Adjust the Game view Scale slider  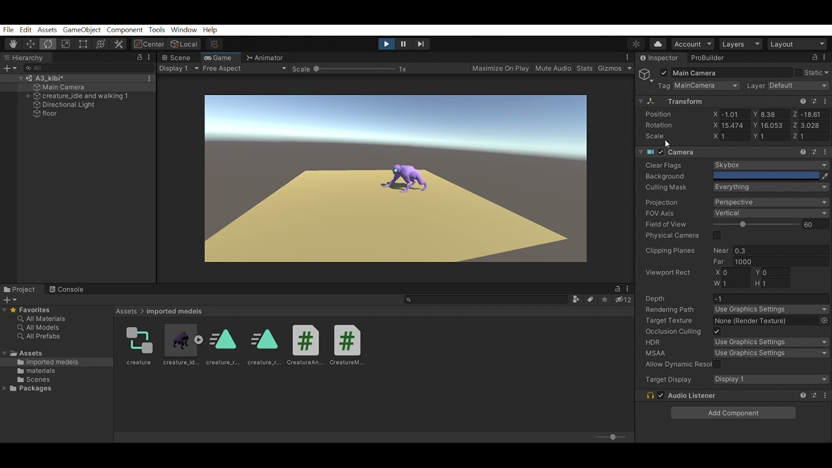point(354,69)
